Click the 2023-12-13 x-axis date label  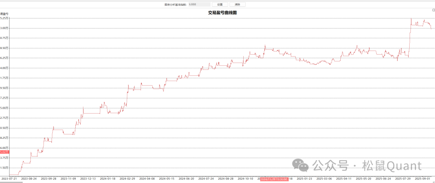88,179
